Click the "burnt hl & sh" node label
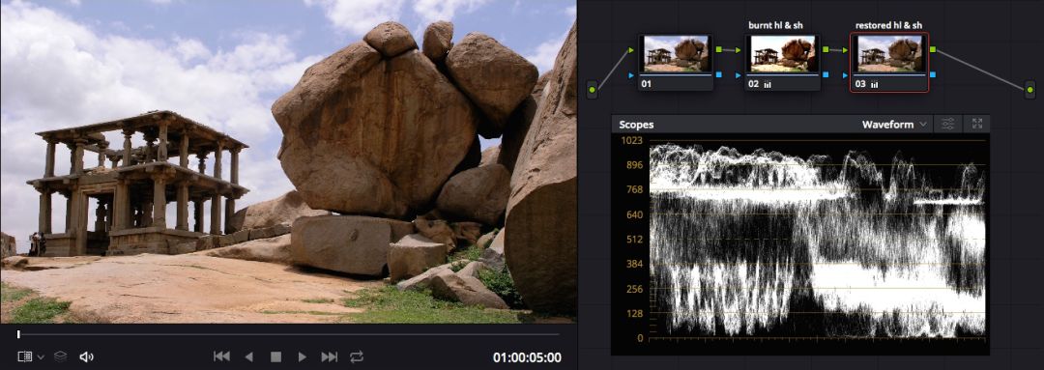Screen dimensions: 1044x370 click(775, 25)
